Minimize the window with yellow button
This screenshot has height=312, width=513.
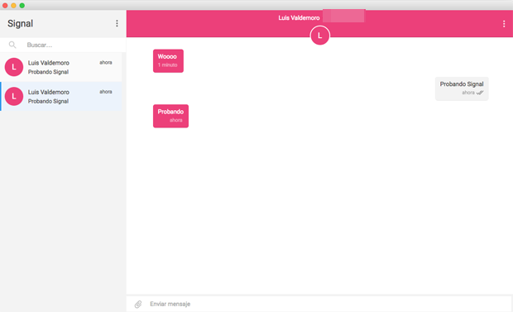(x=13, y=5)
